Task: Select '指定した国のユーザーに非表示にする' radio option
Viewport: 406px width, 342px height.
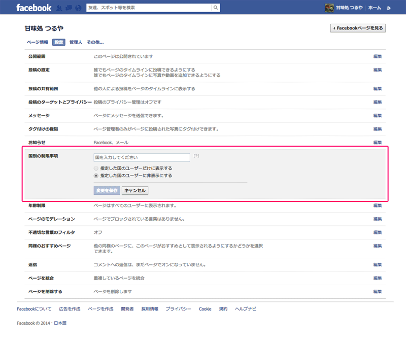Action: tap(96, 176)
